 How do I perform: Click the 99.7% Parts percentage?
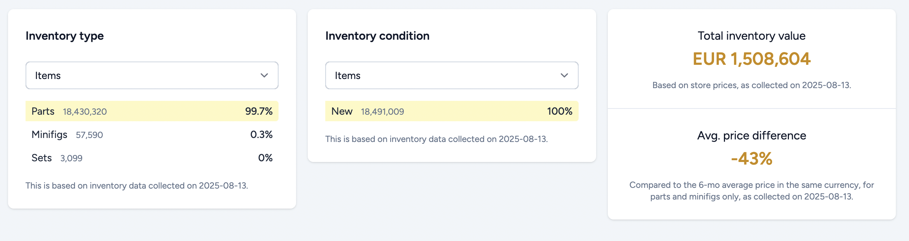(x=259, y=111)
